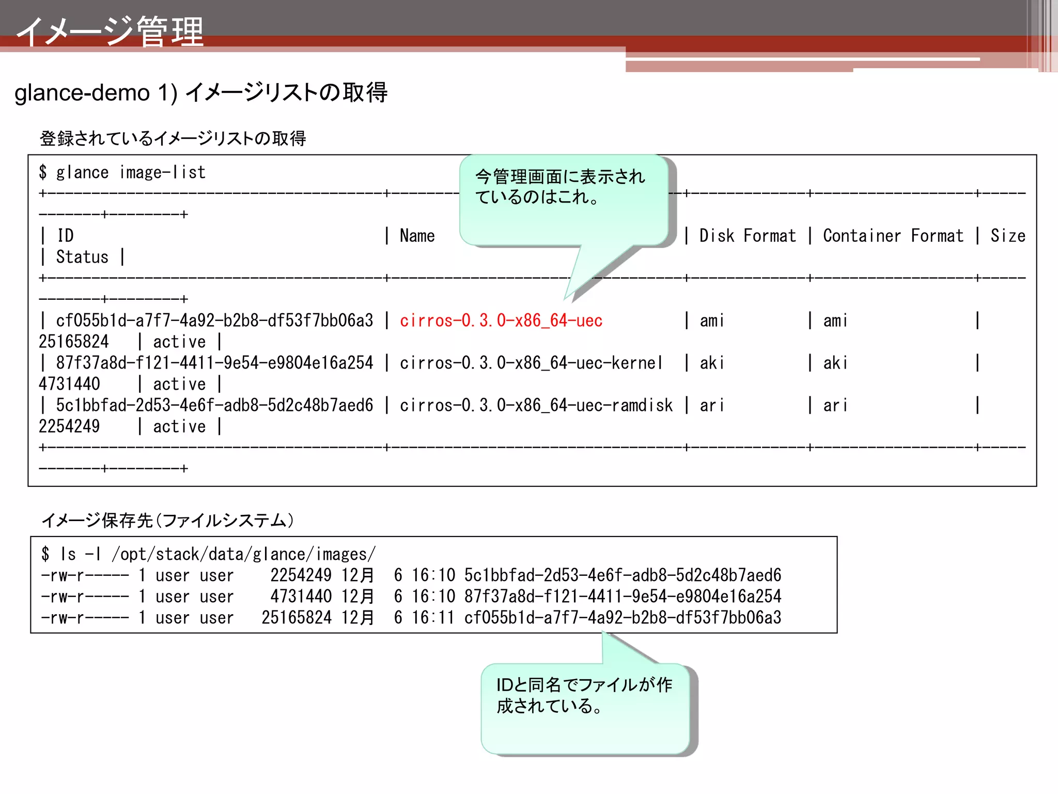This screenshot has height=794, width=1058.
Task: Select table ID 87f37a8d-f121-4411-9e54-e9804e16a254
Action: point(214,363)
